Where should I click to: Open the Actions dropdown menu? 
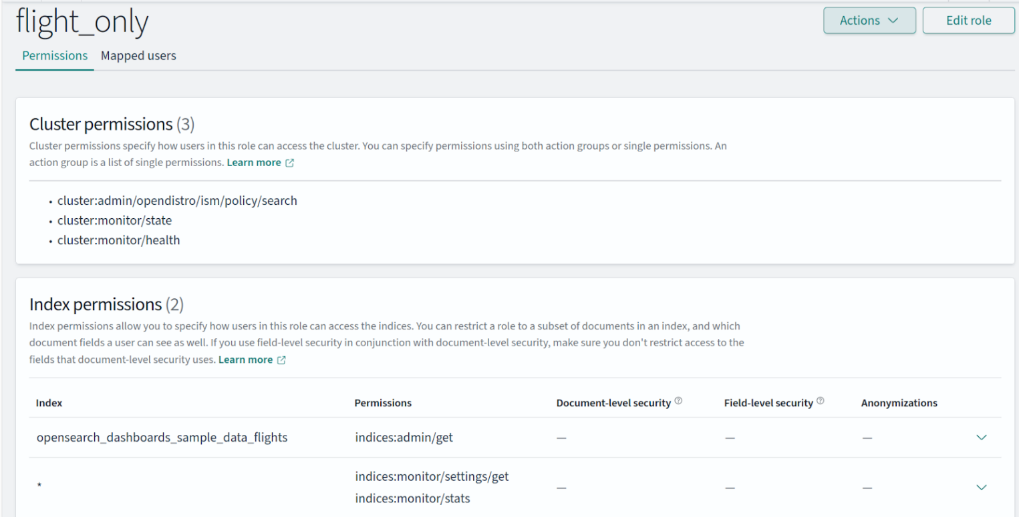[869, 21]
